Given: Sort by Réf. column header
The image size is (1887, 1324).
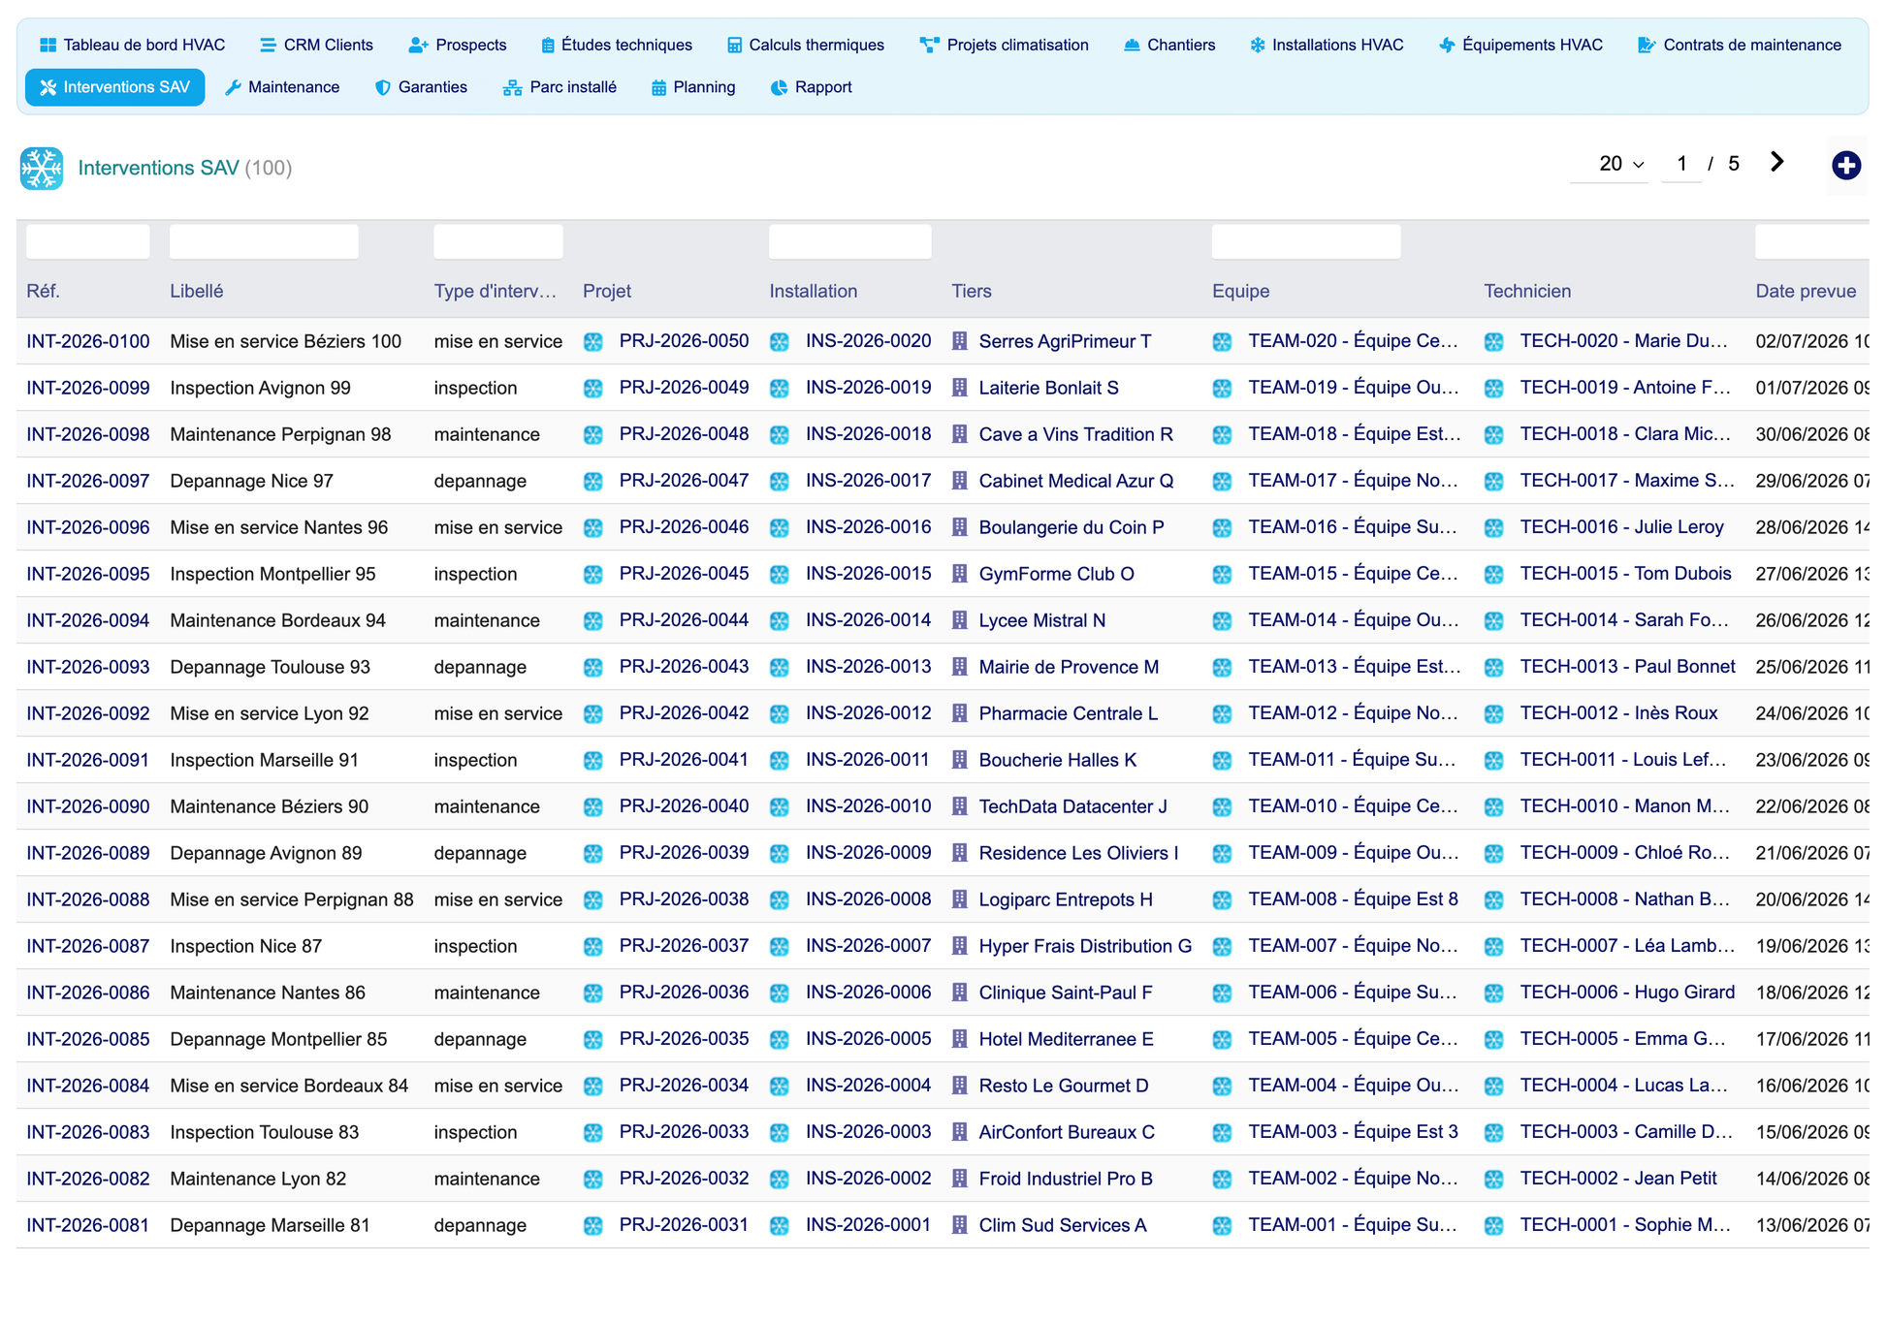Looking at the screenshot, I should pos(43,291).
